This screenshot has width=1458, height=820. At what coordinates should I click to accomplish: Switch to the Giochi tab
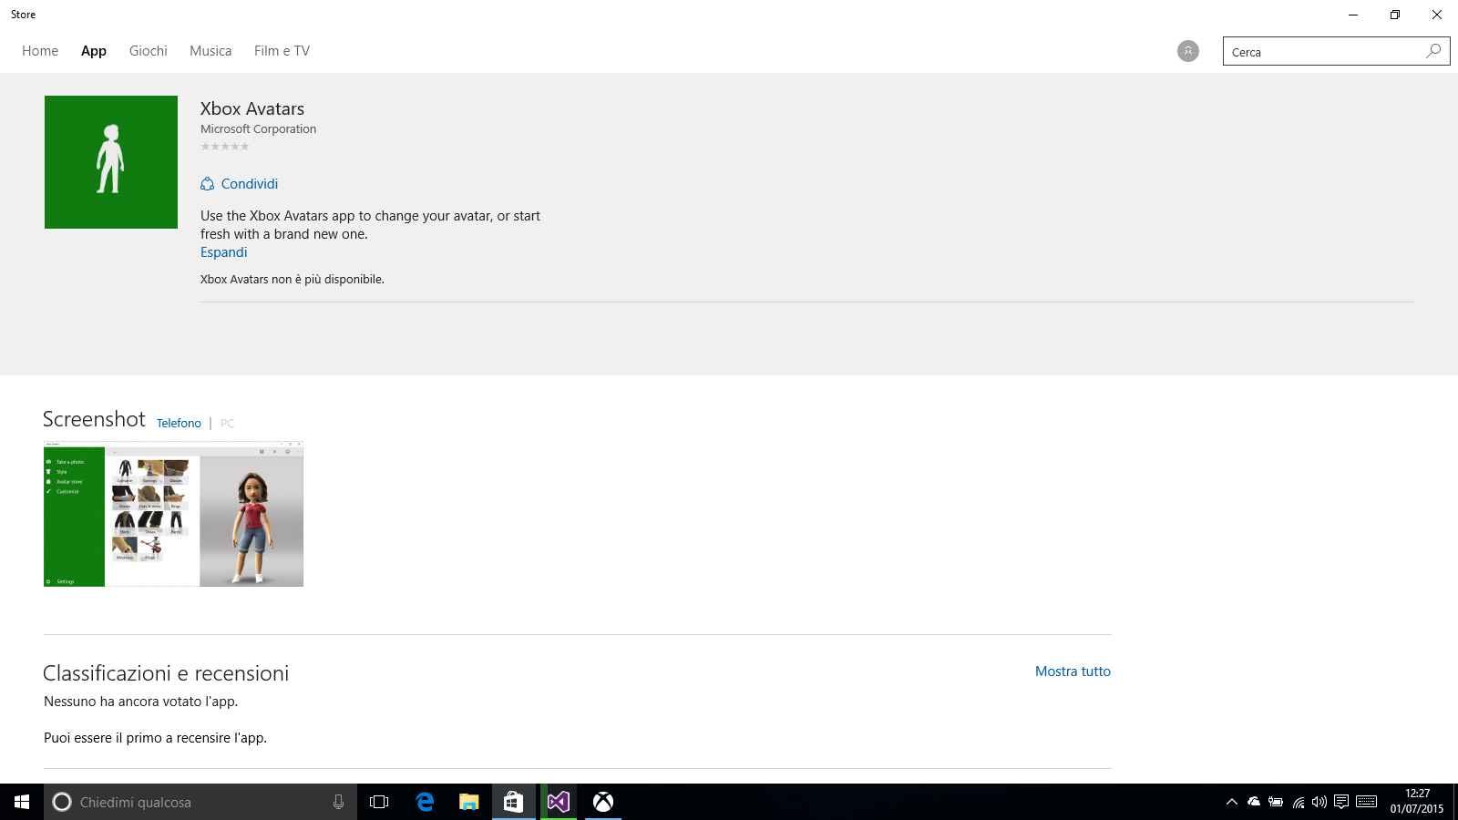pos(149,51)
